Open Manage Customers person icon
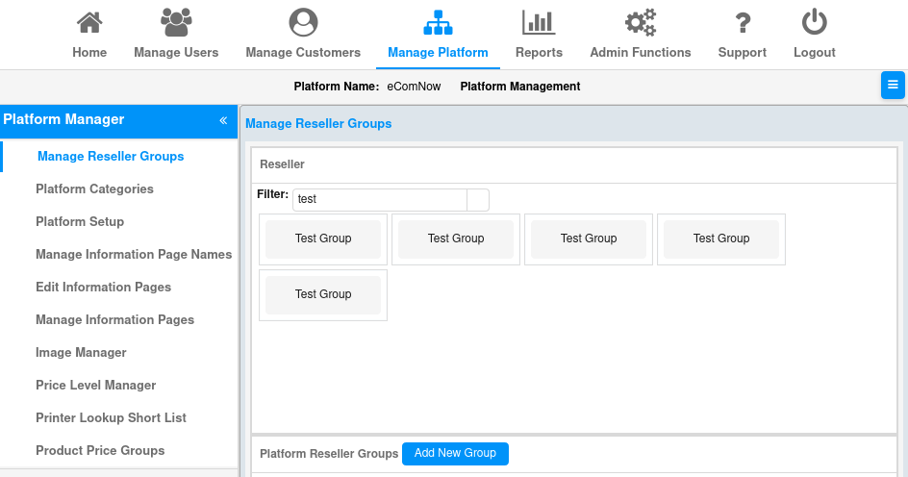 tap(303, 22)
